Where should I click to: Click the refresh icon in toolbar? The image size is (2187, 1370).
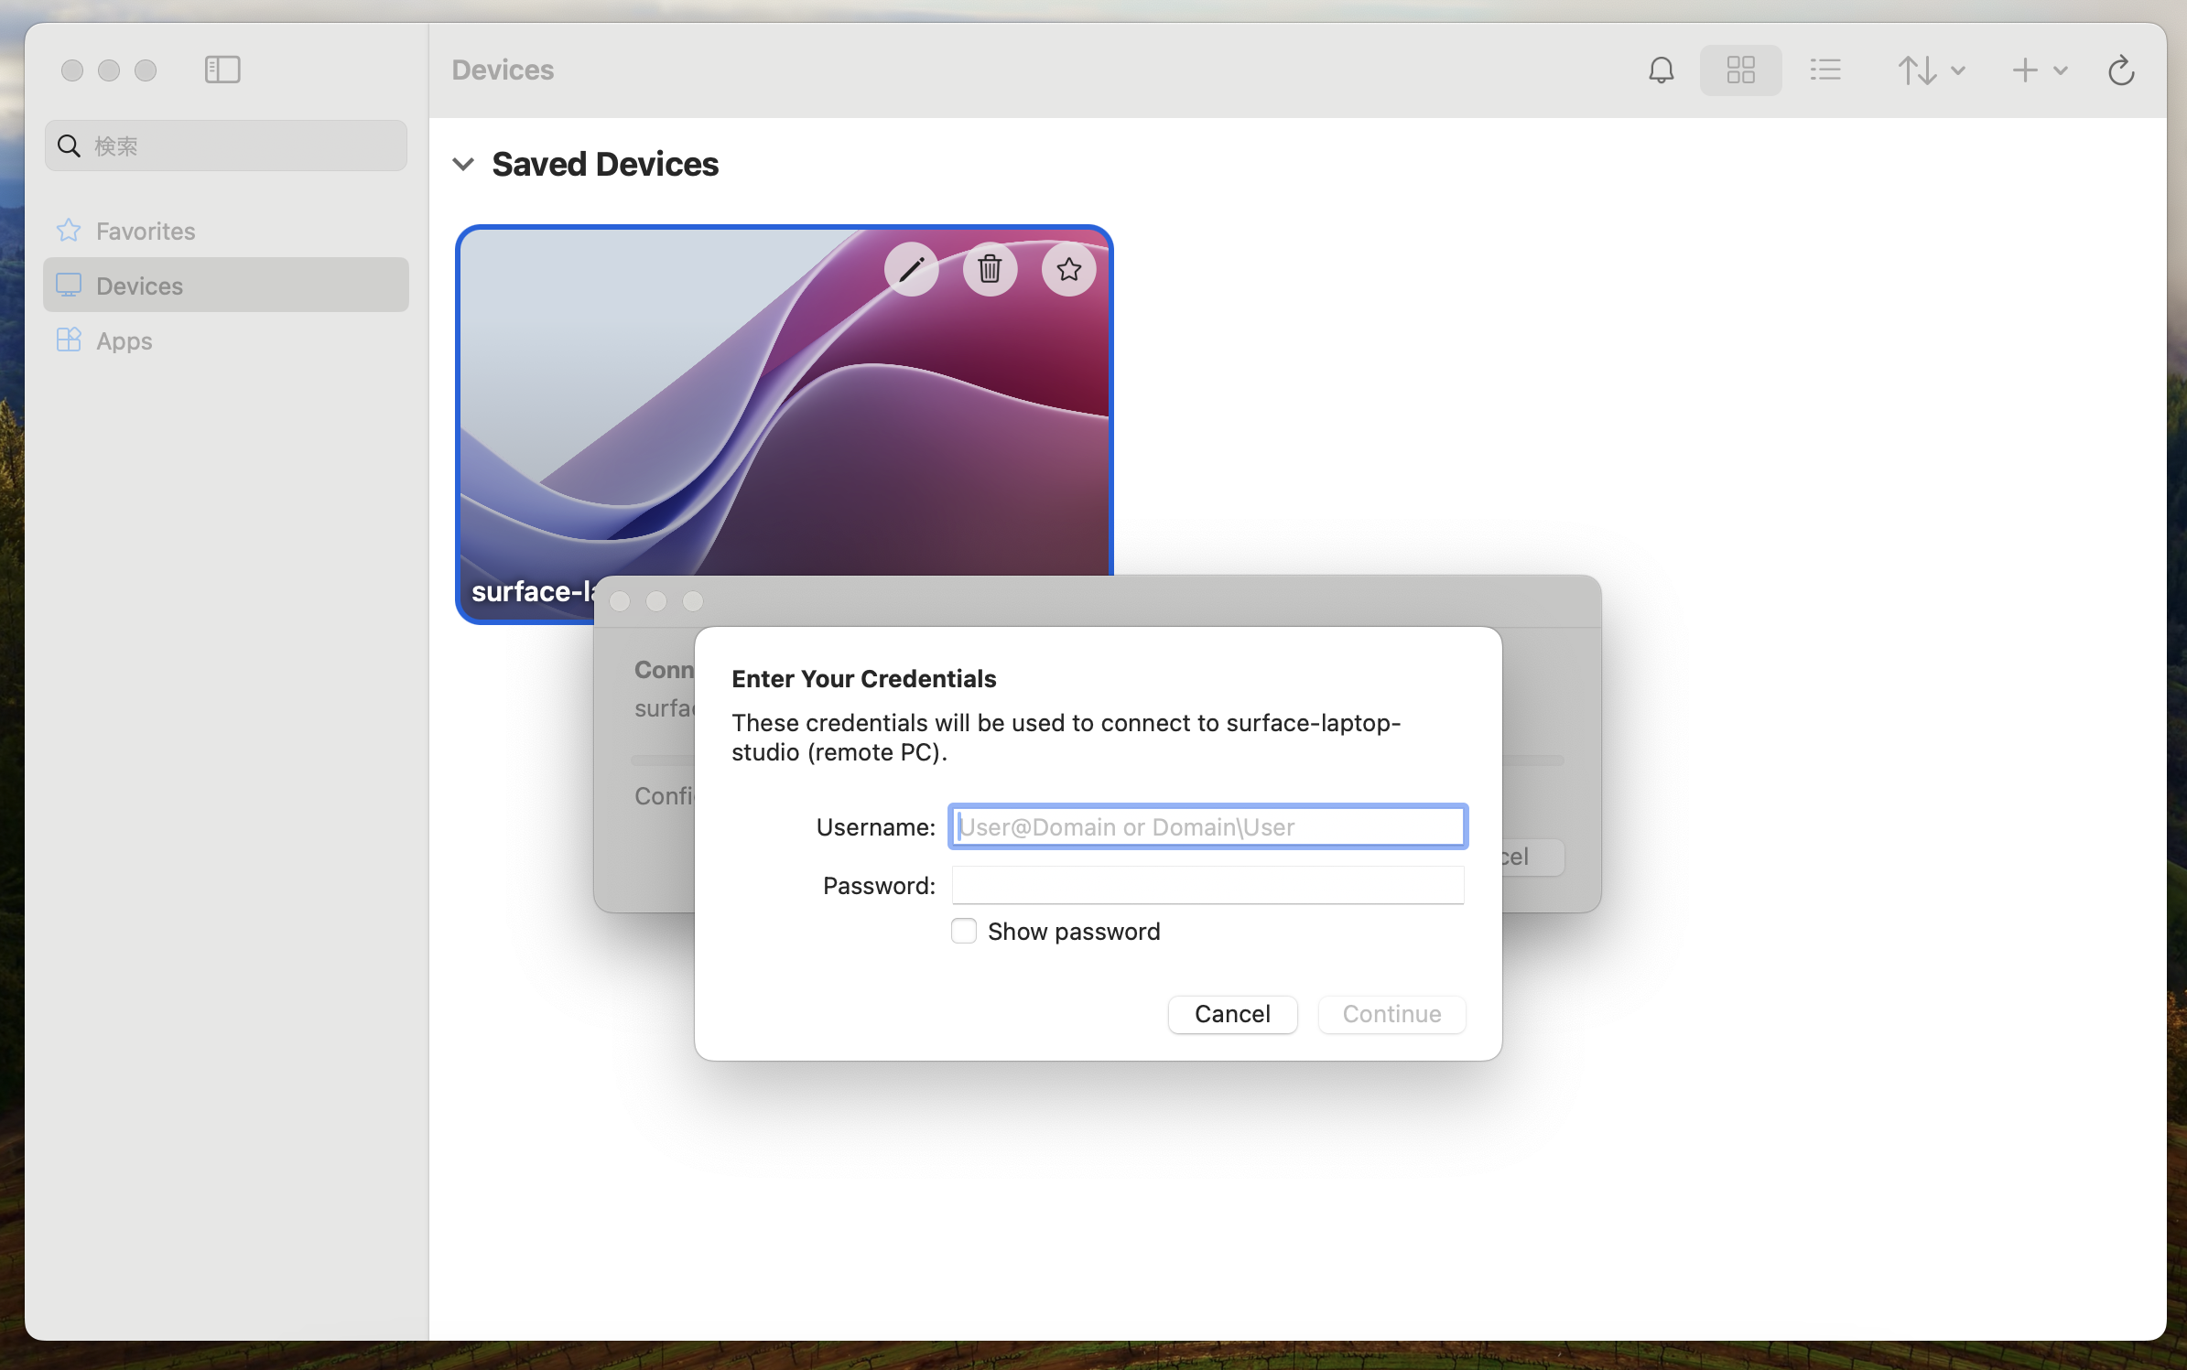2121,70
